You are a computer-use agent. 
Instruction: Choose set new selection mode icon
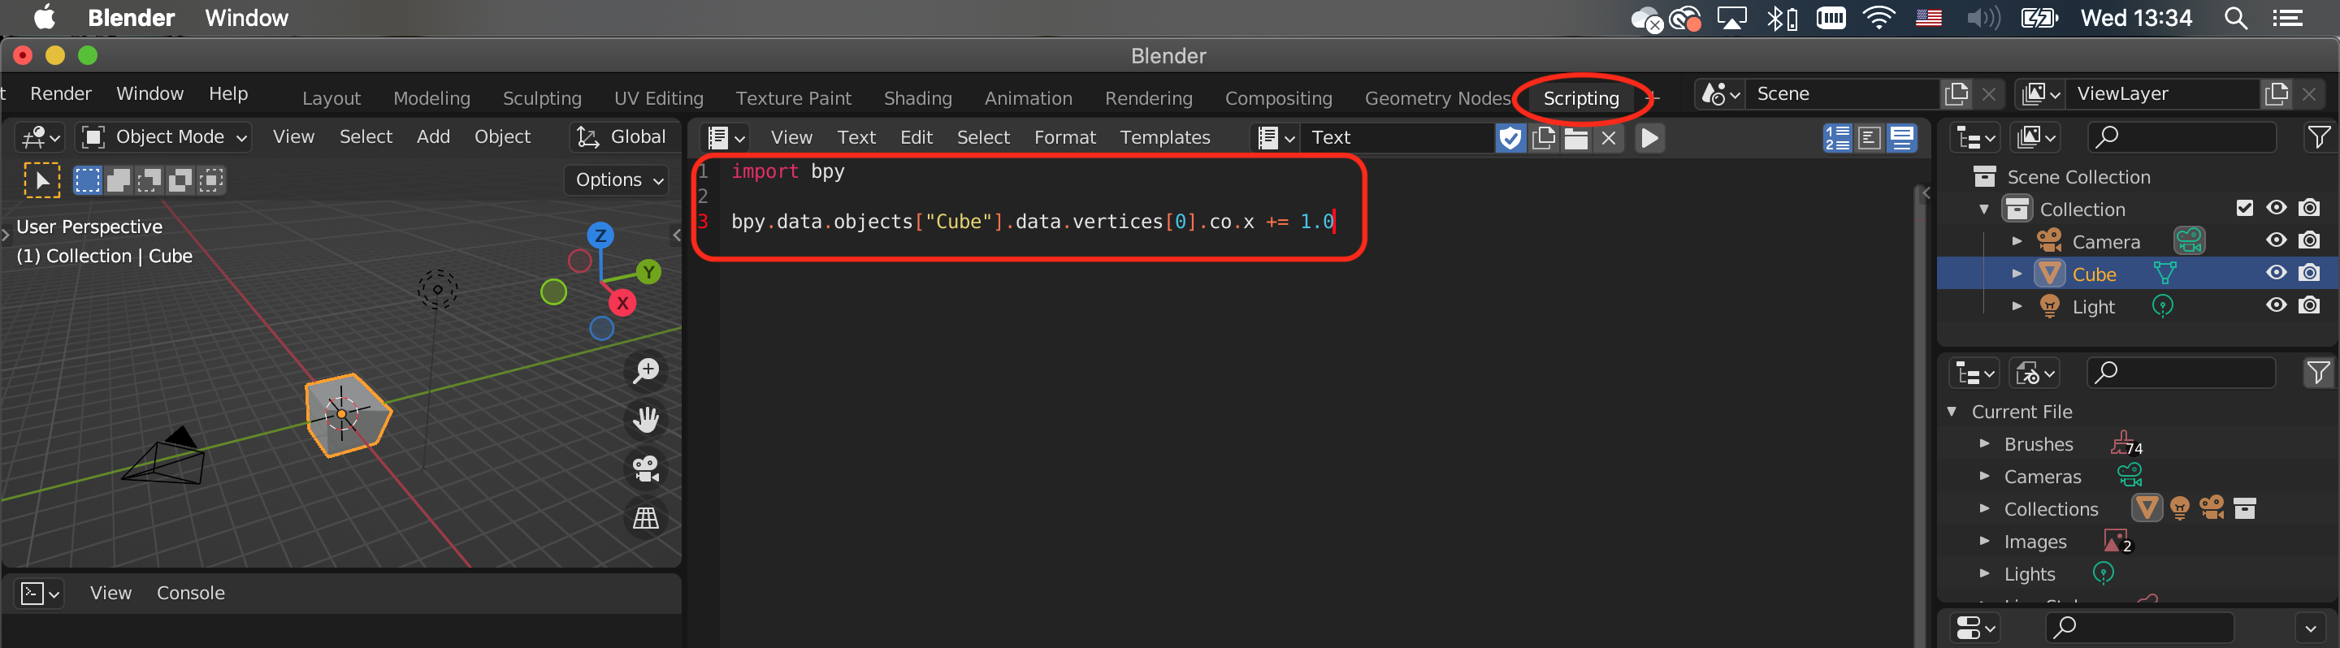click(87, 179)
